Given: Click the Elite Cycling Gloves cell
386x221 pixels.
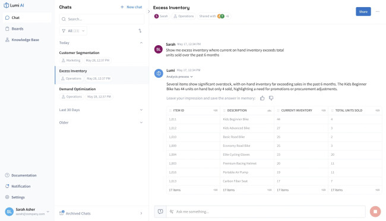Looking at the screenshot, I should [x=247, y=154].
